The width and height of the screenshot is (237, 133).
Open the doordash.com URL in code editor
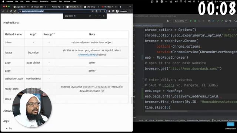click(x=194, y=69)
